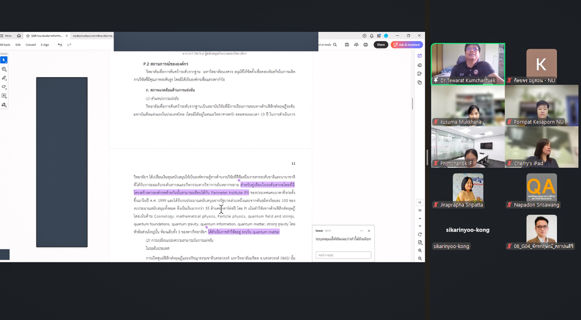This screenshot has width=581, height=320.
Task: Open the hamburger Menu
Action: pos(6,36)
